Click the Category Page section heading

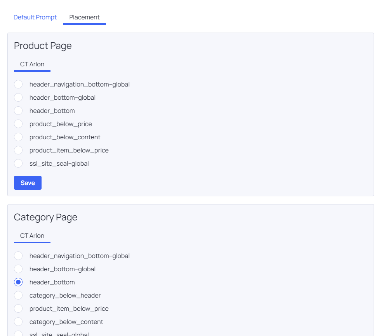(45, 217)
